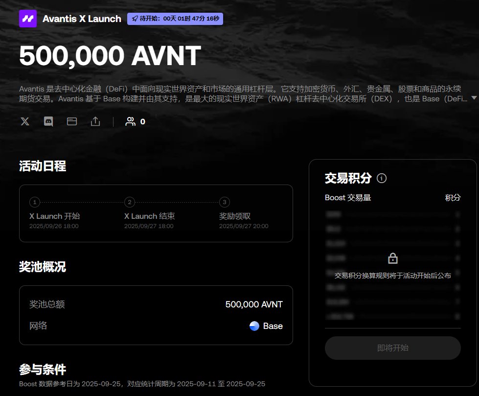Viewport: 479px width, 396px height.
Task: Click the 网络 label
Action: (x=38, y=326)
